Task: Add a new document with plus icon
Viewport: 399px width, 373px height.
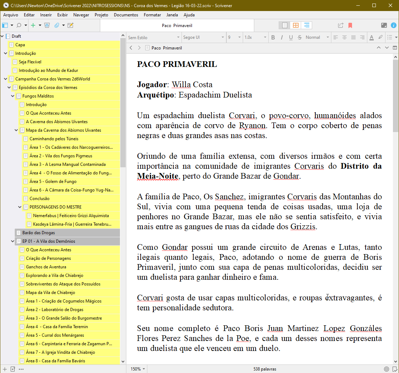Action: 33,25
